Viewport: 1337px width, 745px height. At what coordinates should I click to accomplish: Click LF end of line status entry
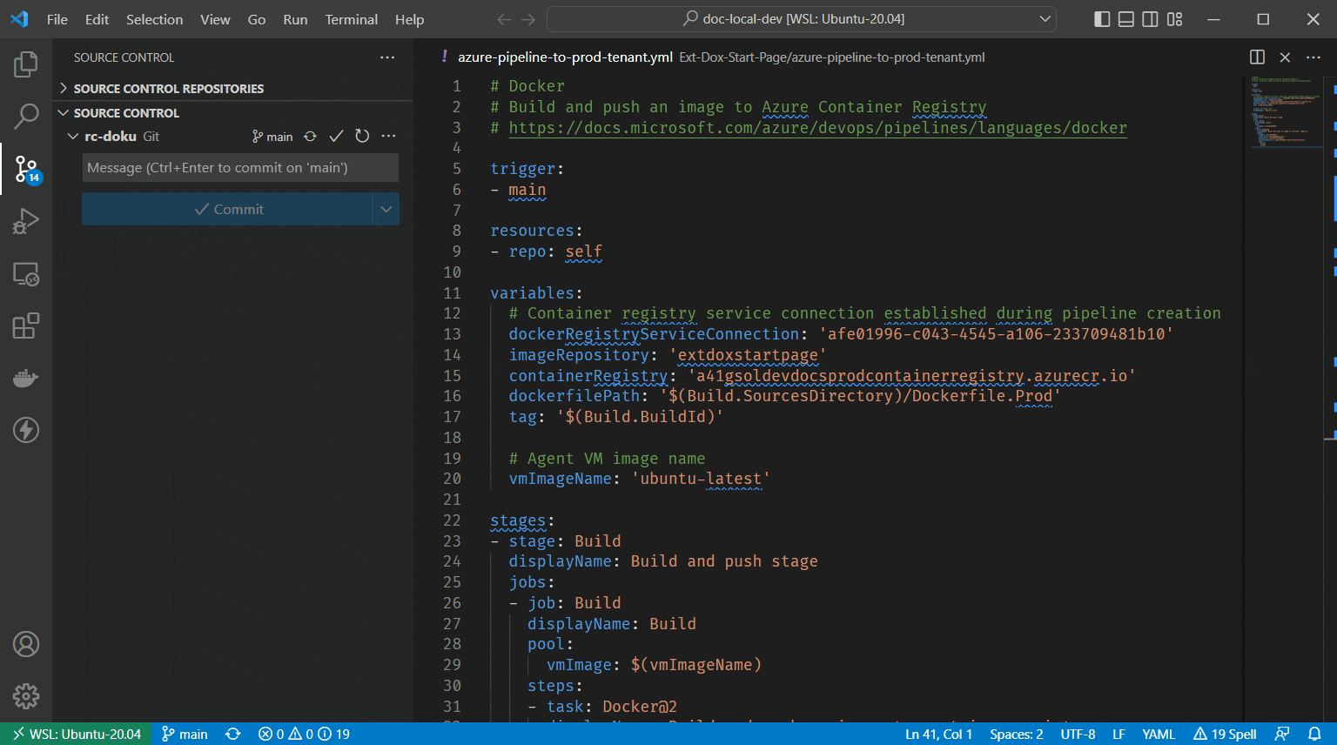[x=1119, y=735]
